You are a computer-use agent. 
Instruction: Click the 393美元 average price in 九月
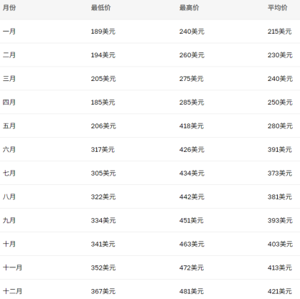coord(280,221)
